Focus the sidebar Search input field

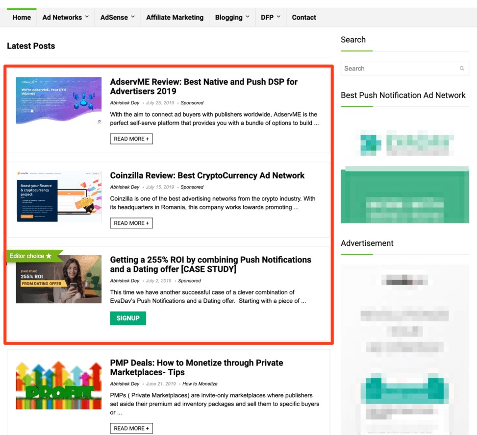[x=404, y=69]
